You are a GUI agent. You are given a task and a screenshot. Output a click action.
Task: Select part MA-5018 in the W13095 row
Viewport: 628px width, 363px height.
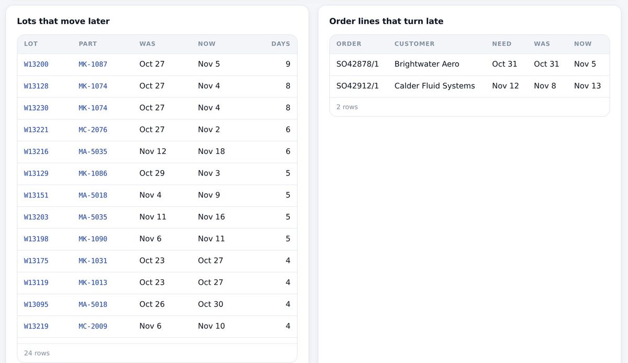coord(93,304)
